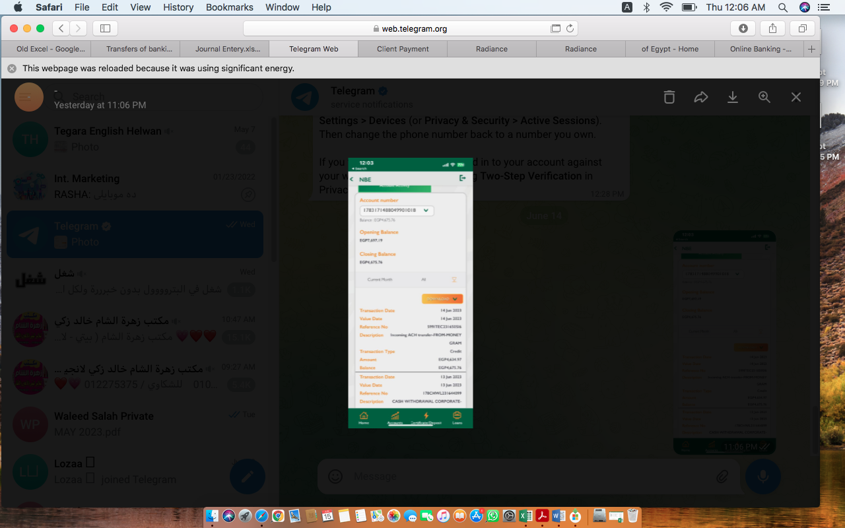
Task: Open the Help menu
Action: pyautogui.click(x=321, y=7)
